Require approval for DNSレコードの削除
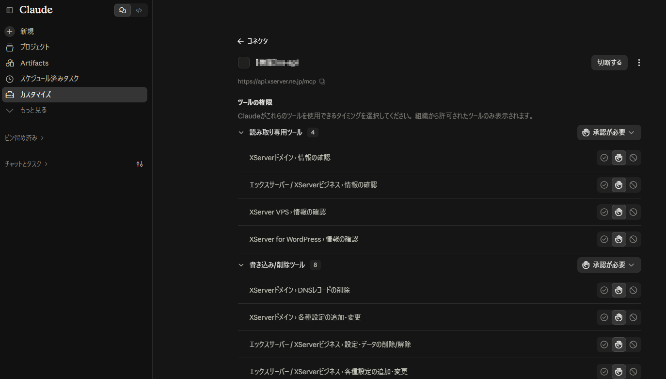666x379 pixels. 618,290
